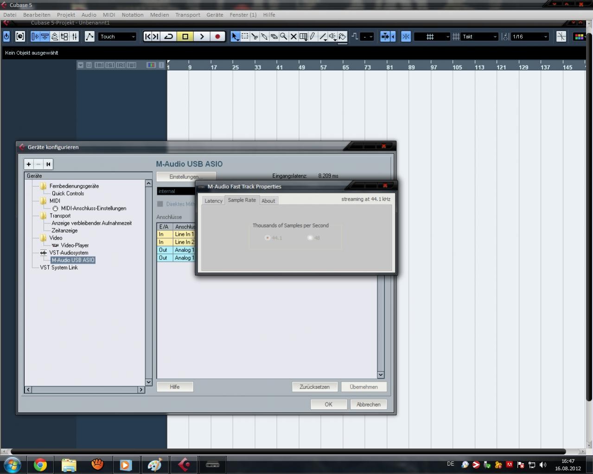Select the zoom magnifier tool

point(284,37)
